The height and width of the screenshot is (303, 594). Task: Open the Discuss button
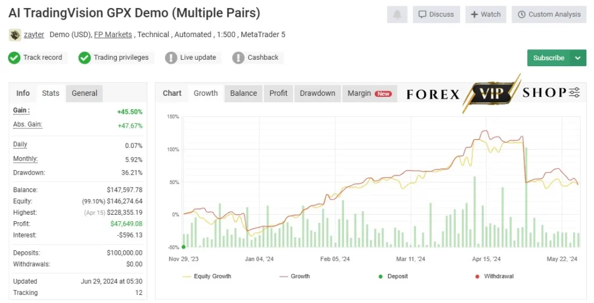click(436, 15)
